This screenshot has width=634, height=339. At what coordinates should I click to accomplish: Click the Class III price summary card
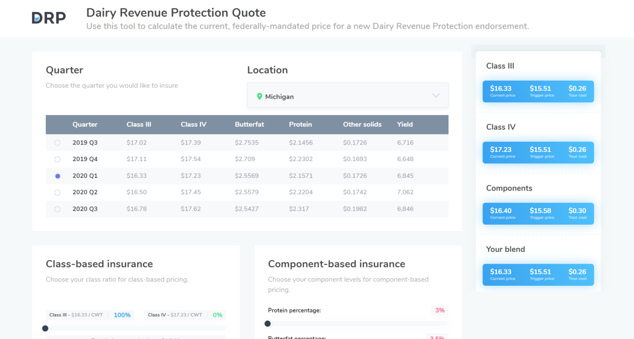pos(538,92)
